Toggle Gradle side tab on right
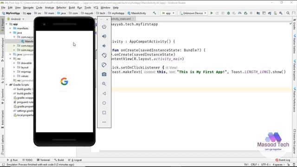Viewport: 297px width, 167px height. pyautogui.click(x=295, y=25)
